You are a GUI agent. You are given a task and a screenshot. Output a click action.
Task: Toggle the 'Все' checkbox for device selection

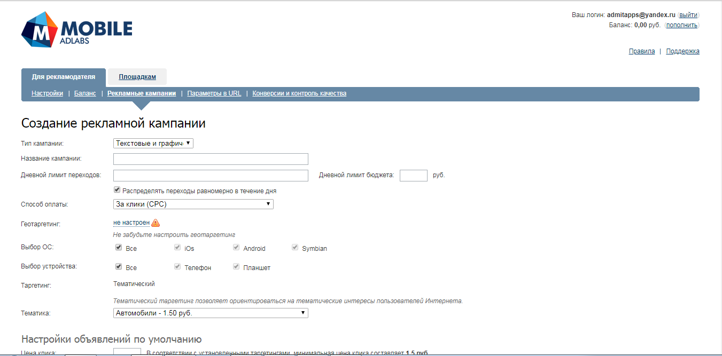coord(119,267)
